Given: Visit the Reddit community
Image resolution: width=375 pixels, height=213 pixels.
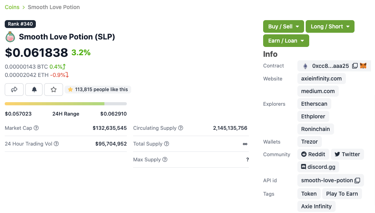Looking at the screenshot, I should (313, 154).
